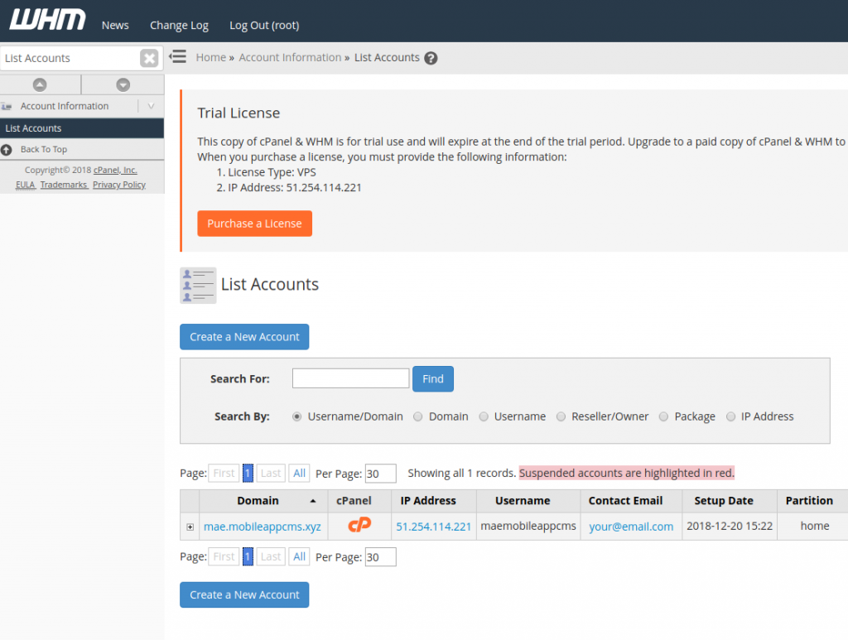Image resolution: width=848 pixels, height=640 pixels.
Task: Expand the mae.mobileappcms.xyz account row
Action: [190, 527]
